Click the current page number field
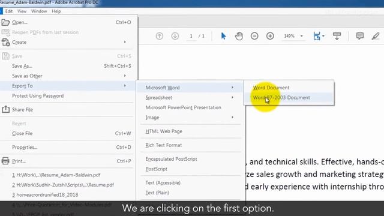This screenshot has width=384, height=216. click(x=191, y=36)
